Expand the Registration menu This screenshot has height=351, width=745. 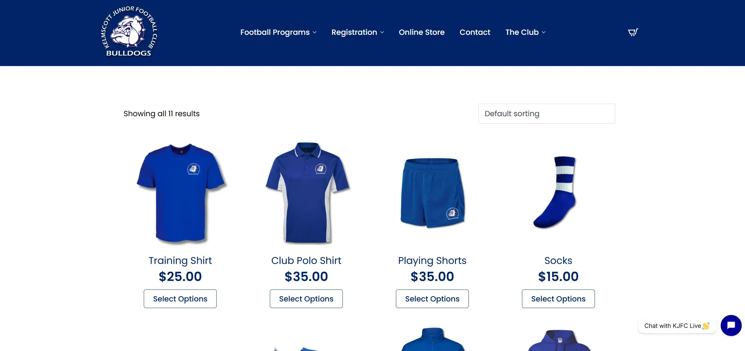pos(357,32)
